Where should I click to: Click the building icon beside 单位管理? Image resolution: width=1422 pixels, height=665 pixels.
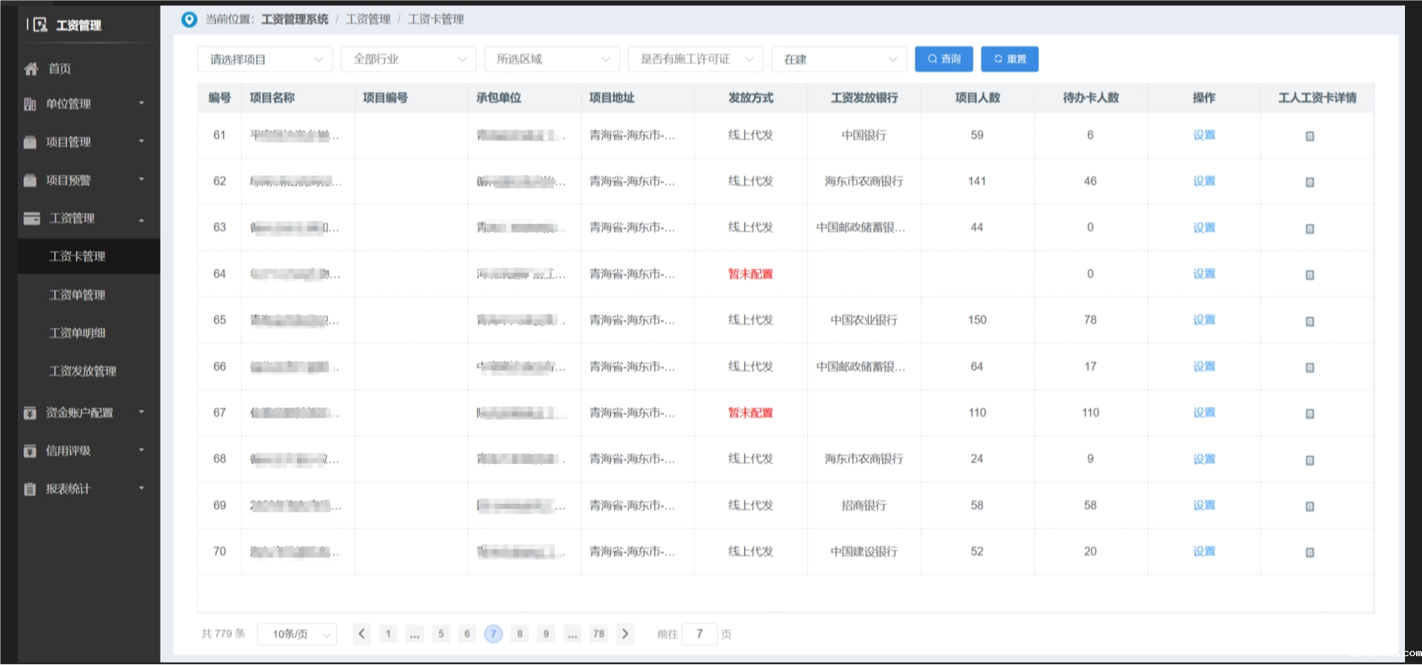[30, 104]
